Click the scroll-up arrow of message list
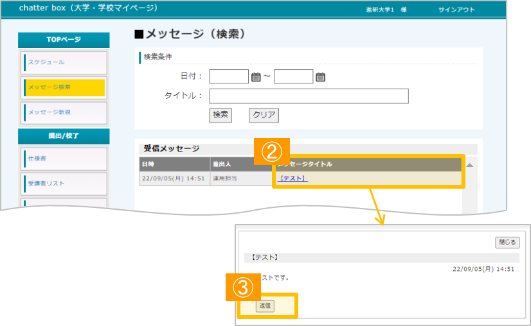Screen dimensions: 531x326 point(470,165)
